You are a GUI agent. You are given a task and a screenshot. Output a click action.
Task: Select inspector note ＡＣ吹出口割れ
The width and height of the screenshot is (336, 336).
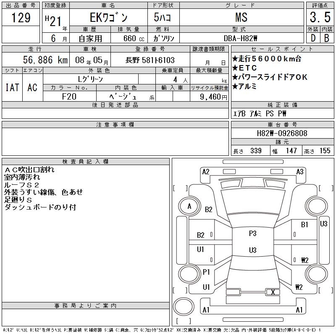click(x=29, y=170)
